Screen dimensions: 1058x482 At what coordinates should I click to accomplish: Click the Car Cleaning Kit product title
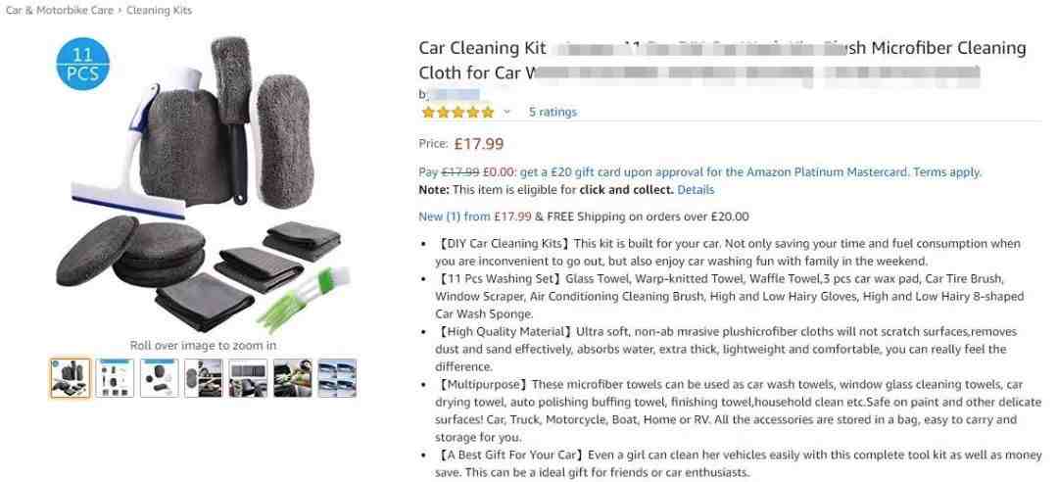coord(722,60)
